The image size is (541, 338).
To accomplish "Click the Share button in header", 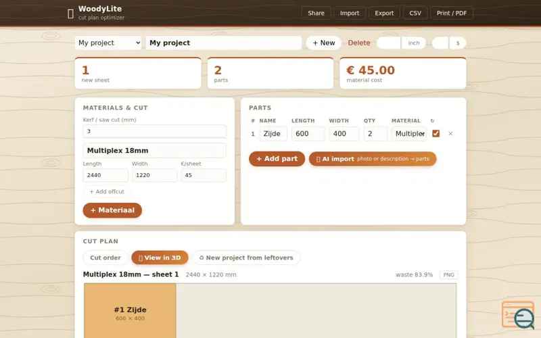I will 316,13.
